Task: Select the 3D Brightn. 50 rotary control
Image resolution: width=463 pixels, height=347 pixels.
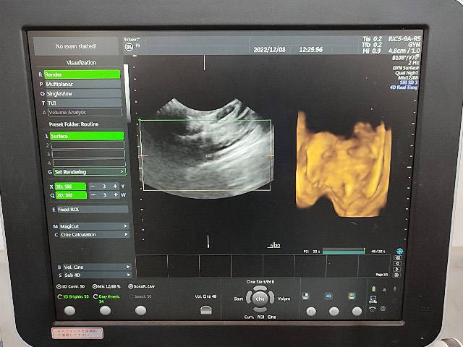Action: pyautogui.click(x=73, y=296)
